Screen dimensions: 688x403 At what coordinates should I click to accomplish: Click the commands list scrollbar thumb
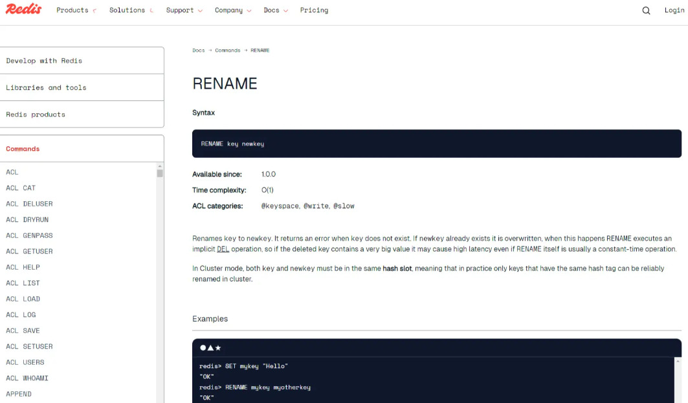click(160, 173)
